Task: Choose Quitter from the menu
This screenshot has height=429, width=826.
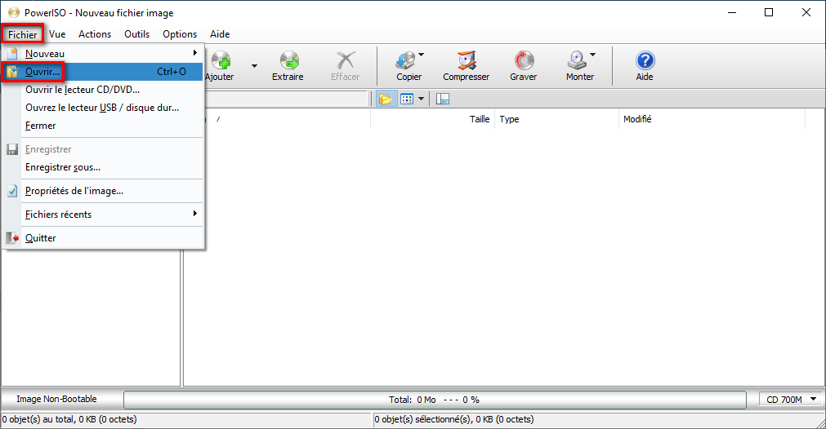Action: tap(41, 238)
